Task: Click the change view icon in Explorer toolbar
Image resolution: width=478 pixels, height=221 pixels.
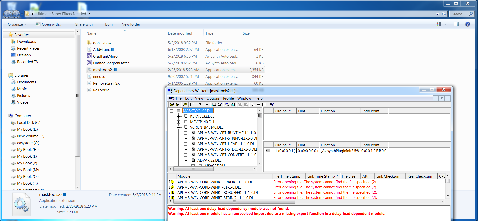Action: pyautogui.click(x=439, y=24)
